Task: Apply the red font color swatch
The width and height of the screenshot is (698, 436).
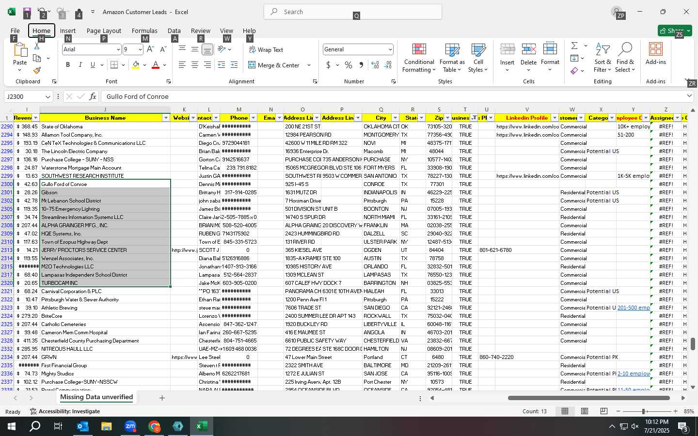Action: [156, 65]
